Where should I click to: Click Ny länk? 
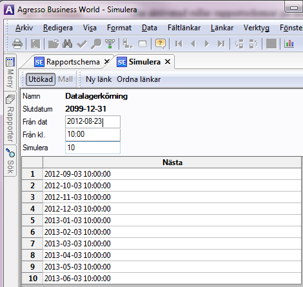[99, 79]
